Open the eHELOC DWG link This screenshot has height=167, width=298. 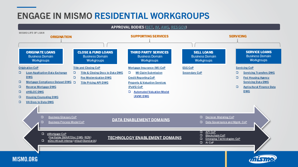(35, 92)
